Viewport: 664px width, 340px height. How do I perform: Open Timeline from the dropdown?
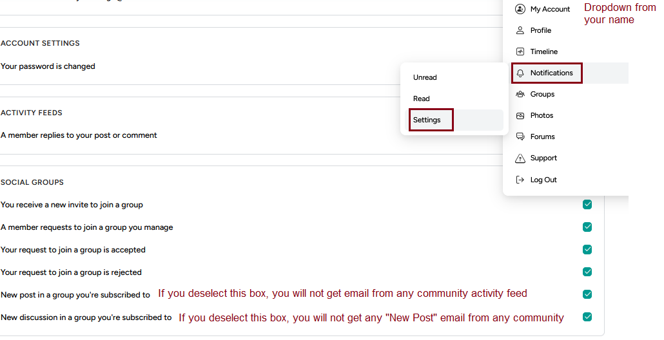(543, 52)
